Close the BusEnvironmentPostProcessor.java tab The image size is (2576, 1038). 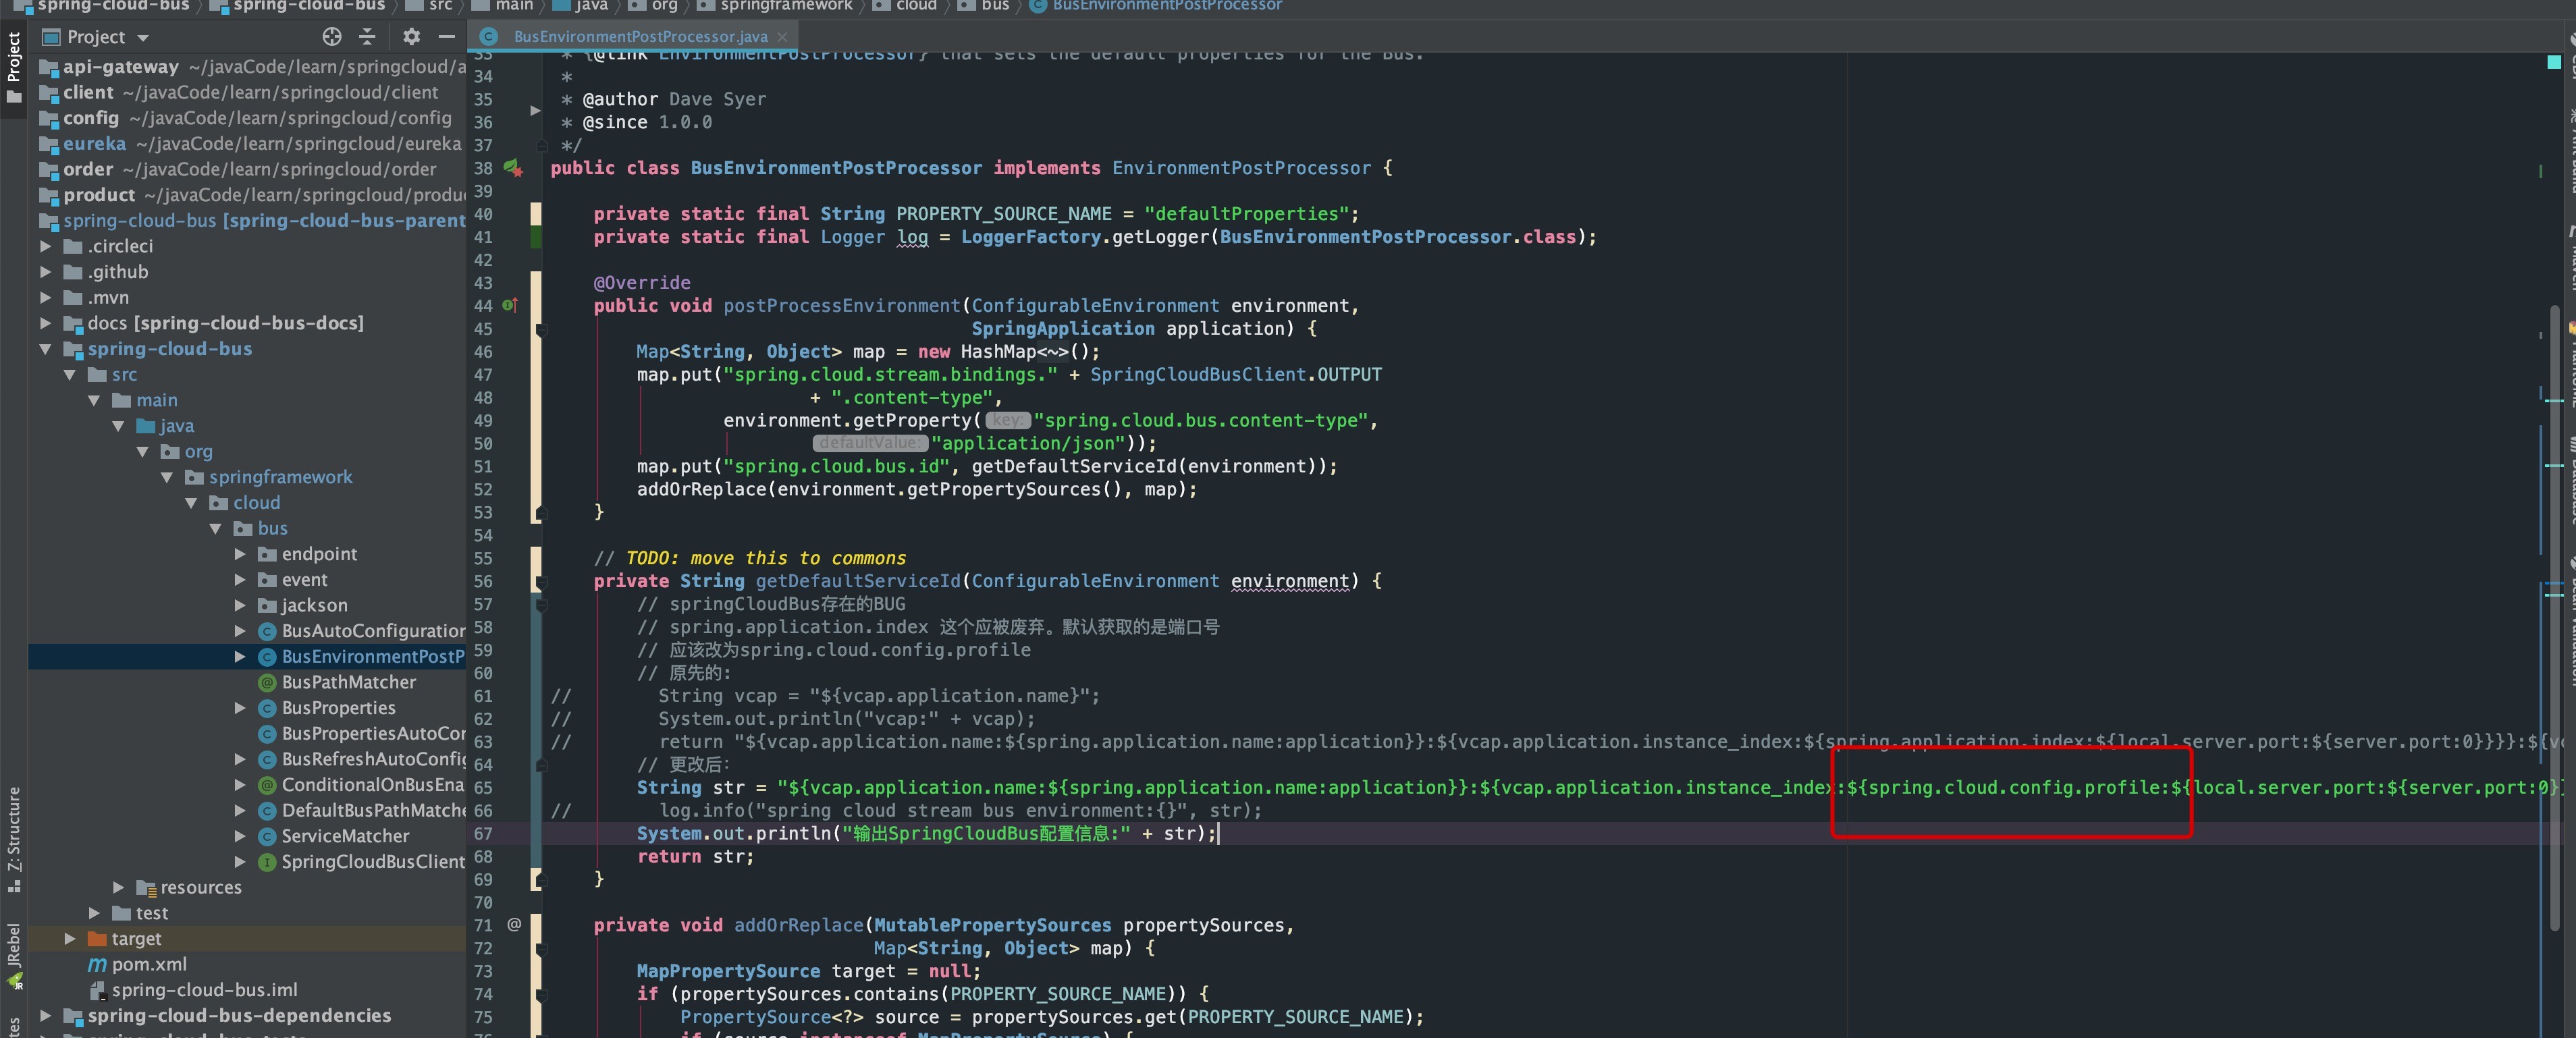click(x=782, y=37)
